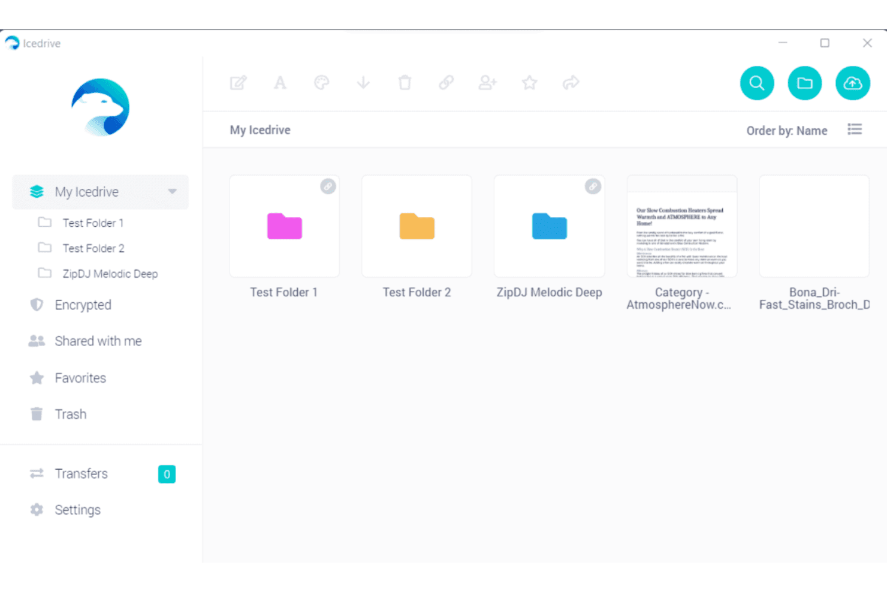Click the My Icedrive breadcrumb
Screen dimensions: 887x592
point(260,130)
